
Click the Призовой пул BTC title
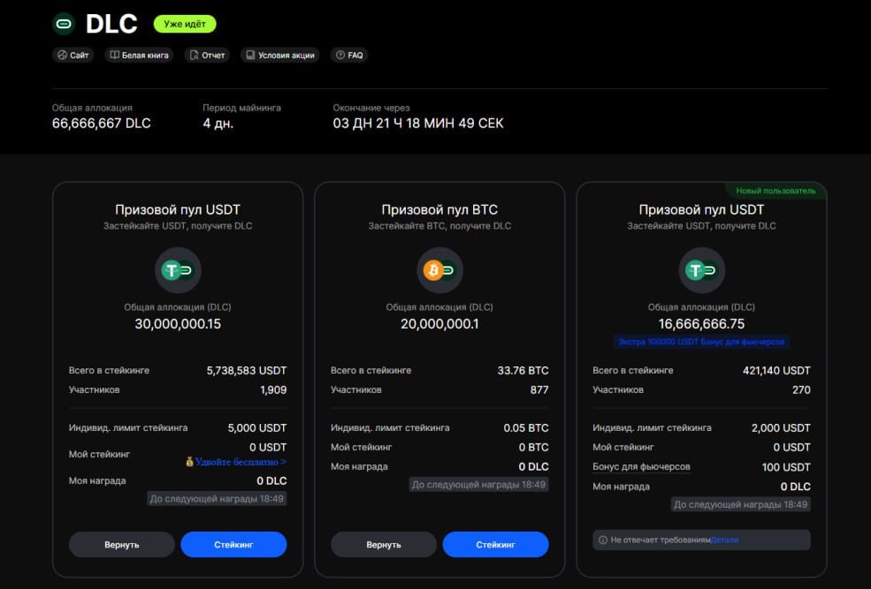tap(439, 209)
